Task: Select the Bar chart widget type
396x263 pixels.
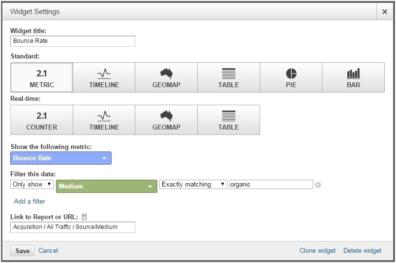Action: tap(353, 77)
